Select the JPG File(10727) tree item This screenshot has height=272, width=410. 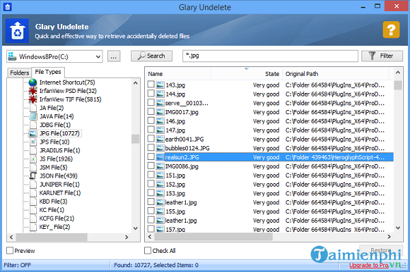[59, 133]
